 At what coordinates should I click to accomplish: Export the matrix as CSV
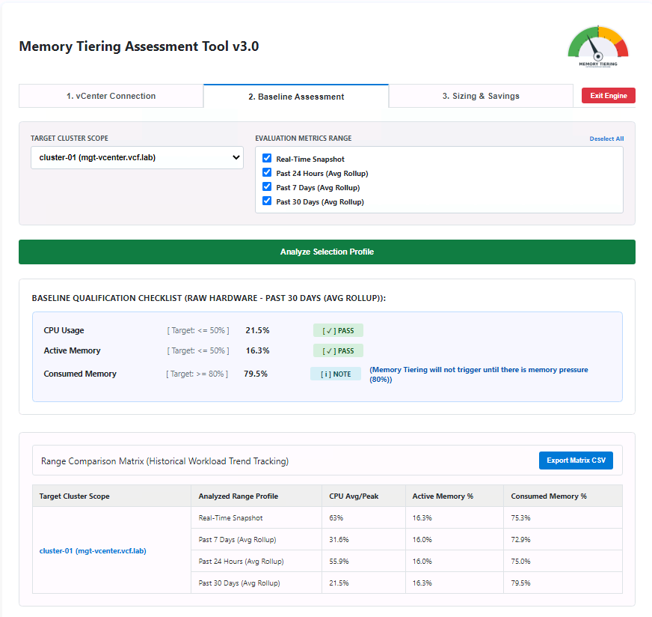[576, 461]
